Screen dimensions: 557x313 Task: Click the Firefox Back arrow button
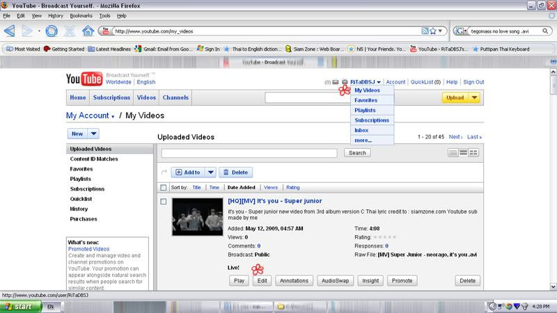[10, 31]
